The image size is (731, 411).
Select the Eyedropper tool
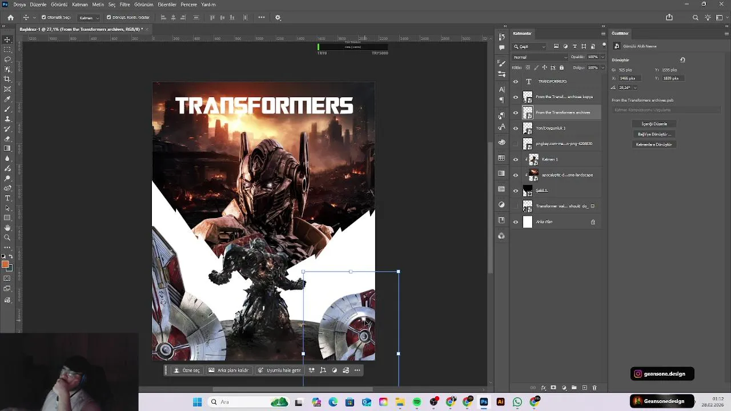point(7,99)
